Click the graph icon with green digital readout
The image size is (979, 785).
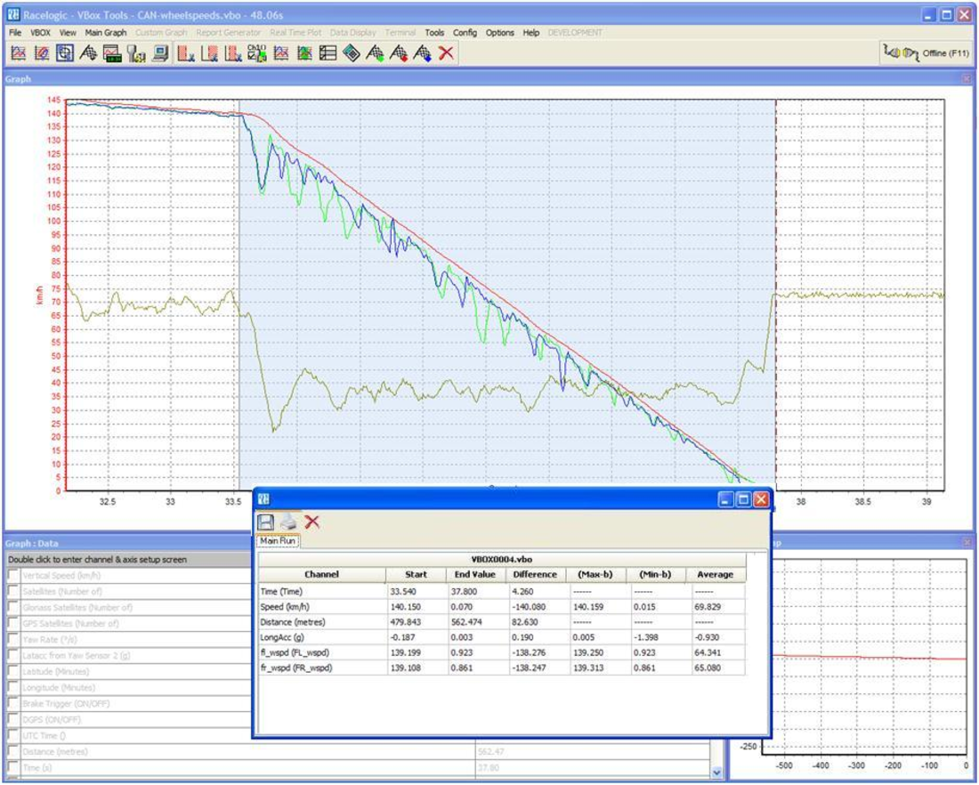112,53
